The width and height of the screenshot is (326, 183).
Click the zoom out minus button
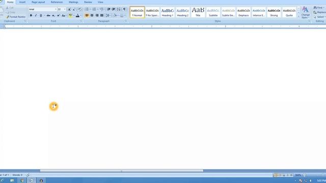305,175
